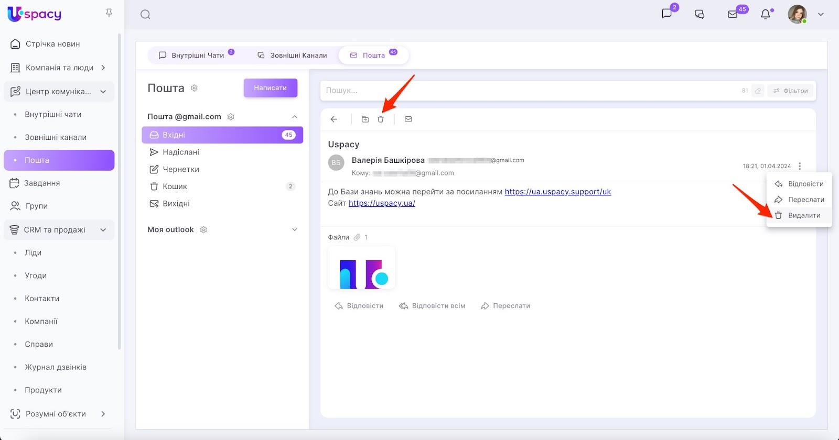Collapse CRM та продажі chevron
Image resolution: width=839 pixels, height=440 pixels.
tap(103, 230)
